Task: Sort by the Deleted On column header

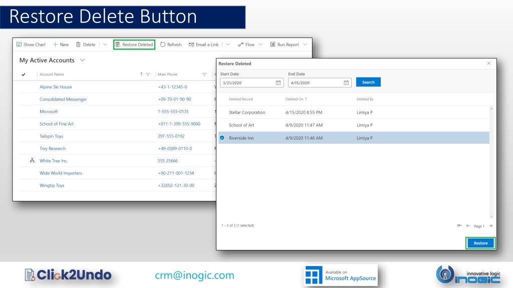Action: tap(296, 99)
